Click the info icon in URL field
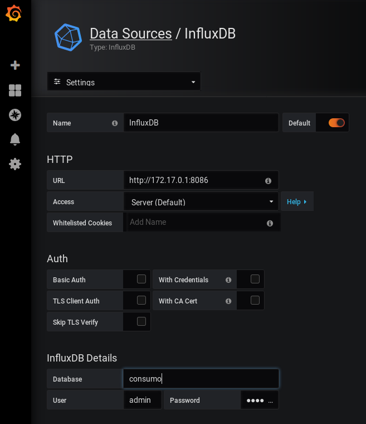This screenshot has height=424, width=366. pos(268,181)
